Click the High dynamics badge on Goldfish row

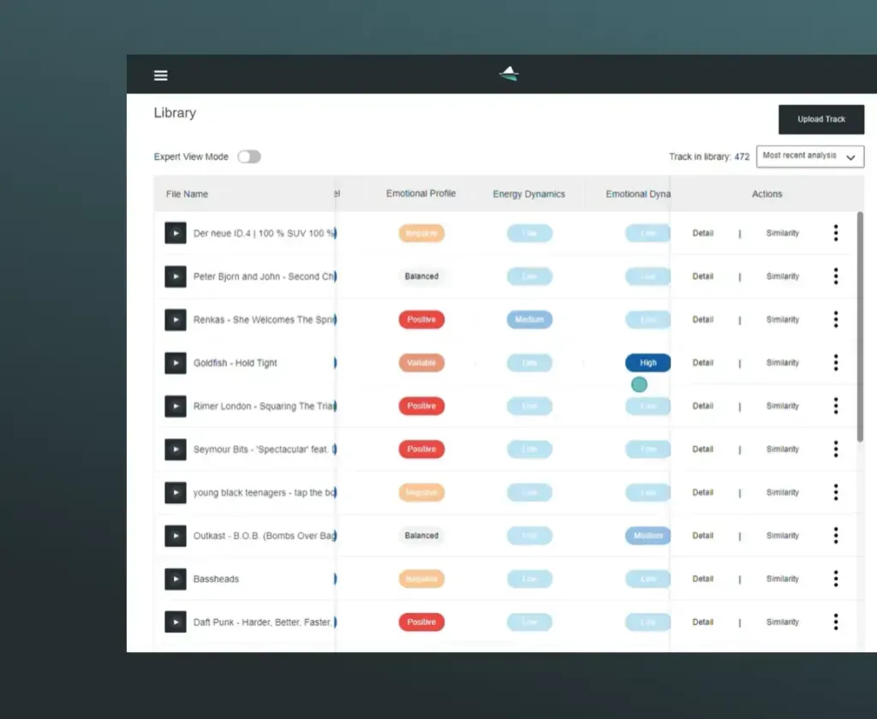647,362
